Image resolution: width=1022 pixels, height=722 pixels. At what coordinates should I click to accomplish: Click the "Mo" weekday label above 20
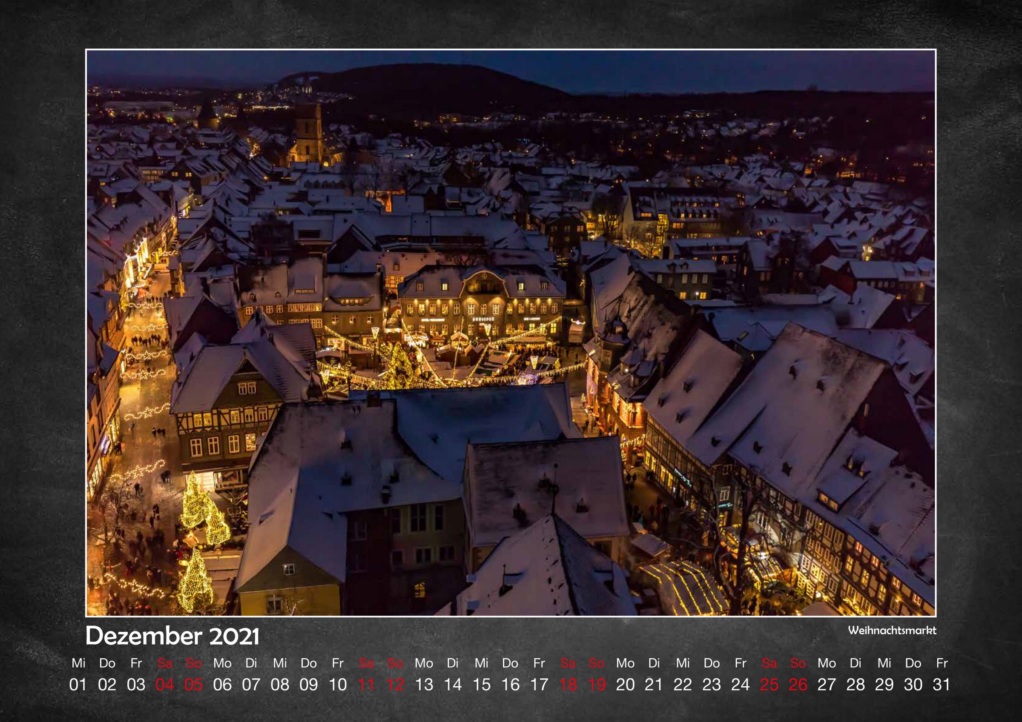tap(626, 663)
